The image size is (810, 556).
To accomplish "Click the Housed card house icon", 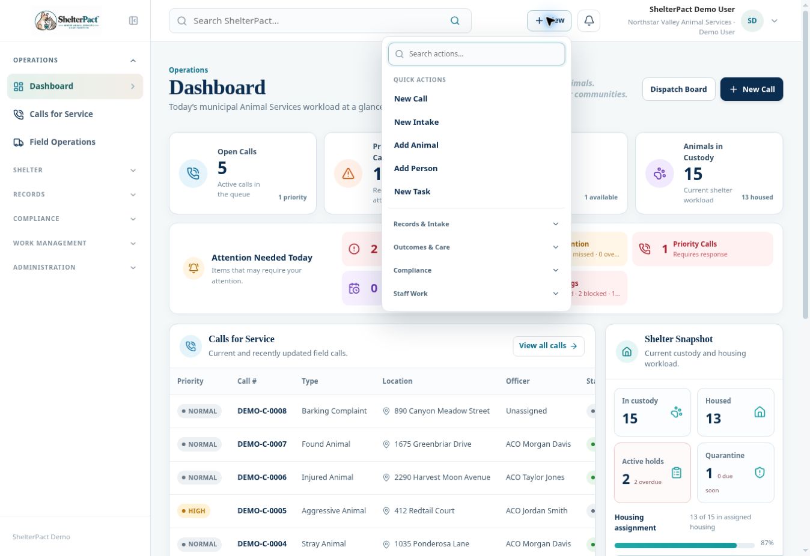I will [760, 412].
